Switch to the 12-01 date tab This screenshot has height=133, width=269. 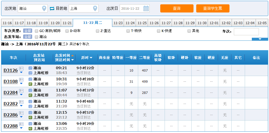click(214, 23)
